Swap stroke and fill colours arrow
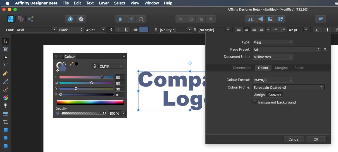 coord(65,63)
